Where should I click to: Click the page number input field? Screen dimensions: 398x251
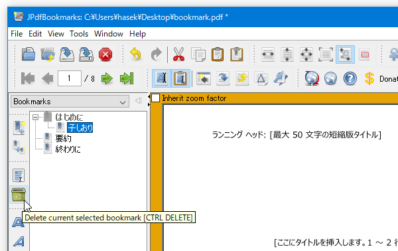point(70,78)
